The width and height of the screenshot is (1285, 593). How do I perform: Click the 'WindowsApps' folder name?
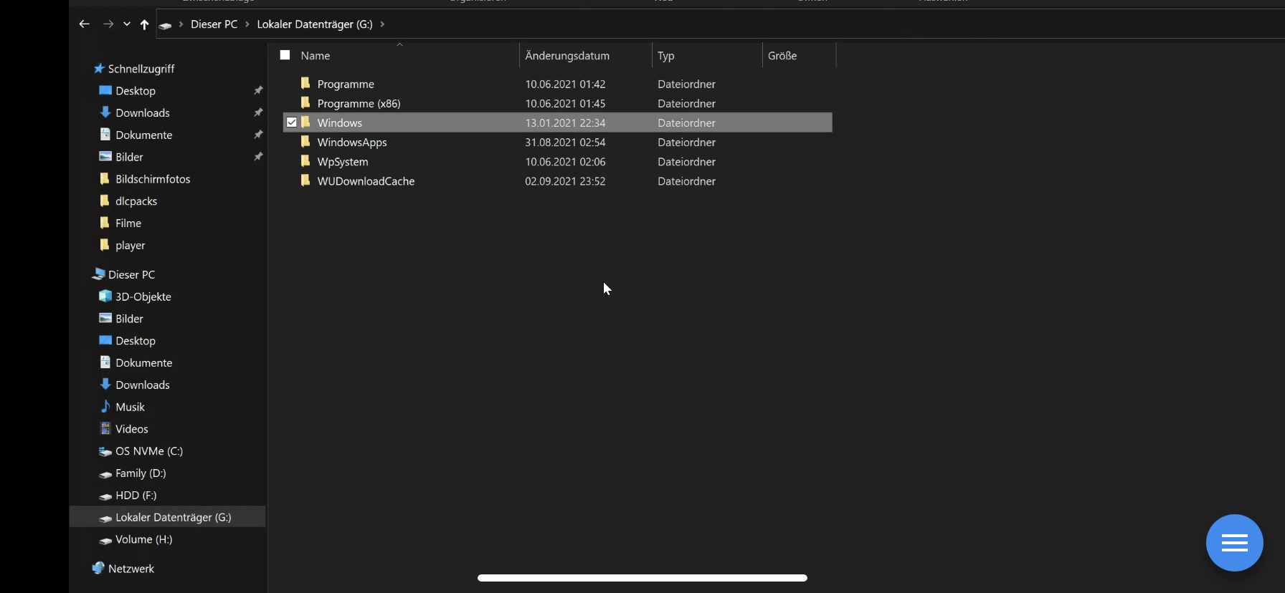coord(352,143)
